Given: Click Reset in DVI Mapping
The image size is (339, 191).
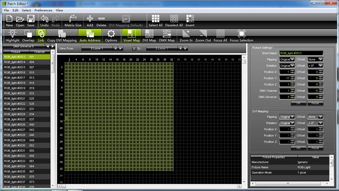Looking at the screenshot, I should click(x=315, y=148).
